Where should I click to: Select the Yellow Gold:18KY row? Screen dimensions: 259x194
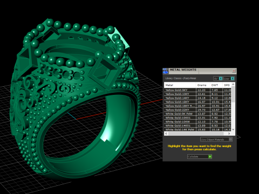point(197,102)
